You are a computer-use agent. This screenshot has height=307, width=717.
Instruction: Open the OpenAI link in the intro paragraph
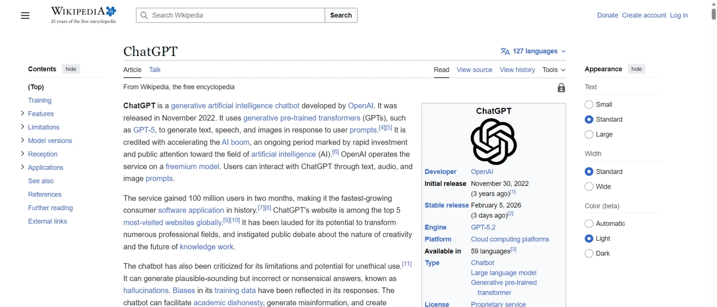[361, 106]
